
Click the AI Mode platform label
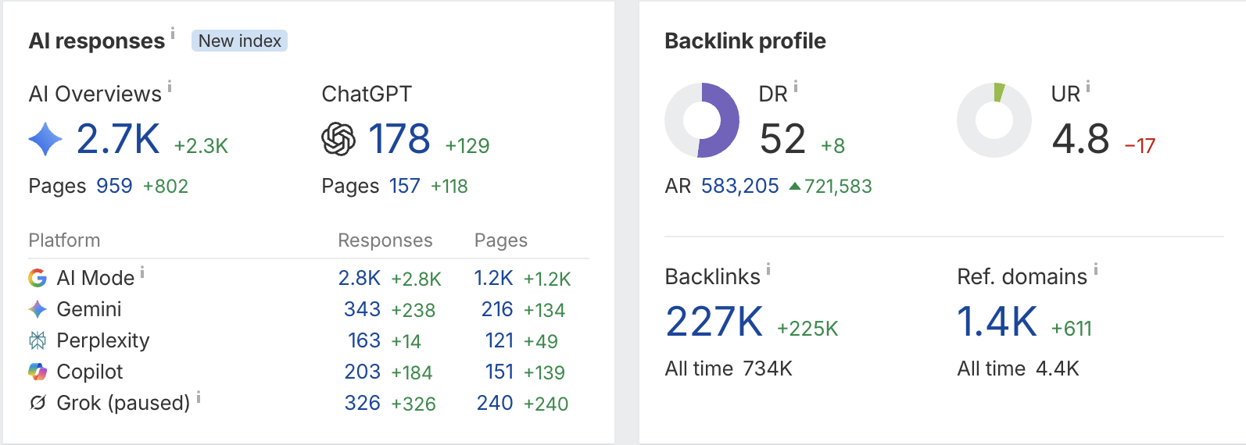pos(96,278)
